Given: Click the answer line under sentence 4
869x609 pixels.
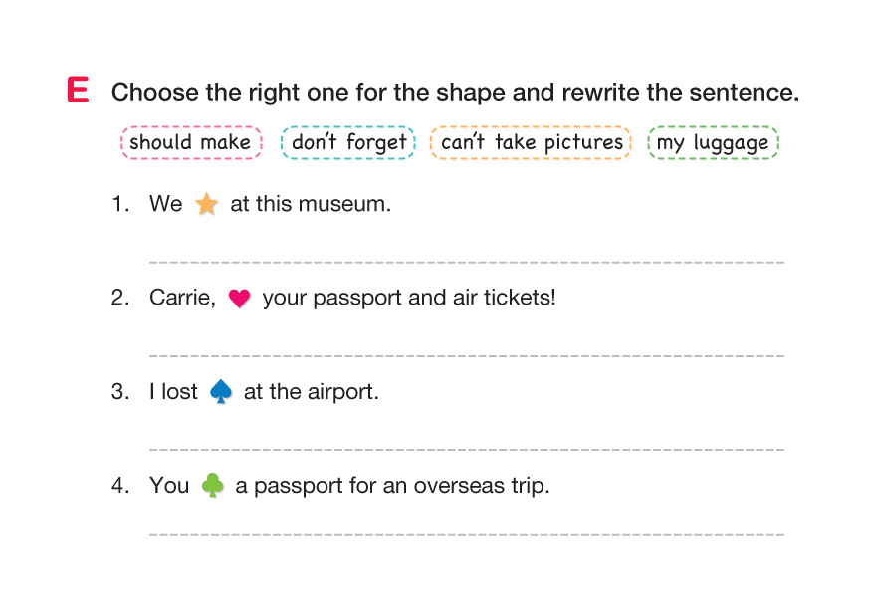Looking at the screenshot, I should pos(466,534).
